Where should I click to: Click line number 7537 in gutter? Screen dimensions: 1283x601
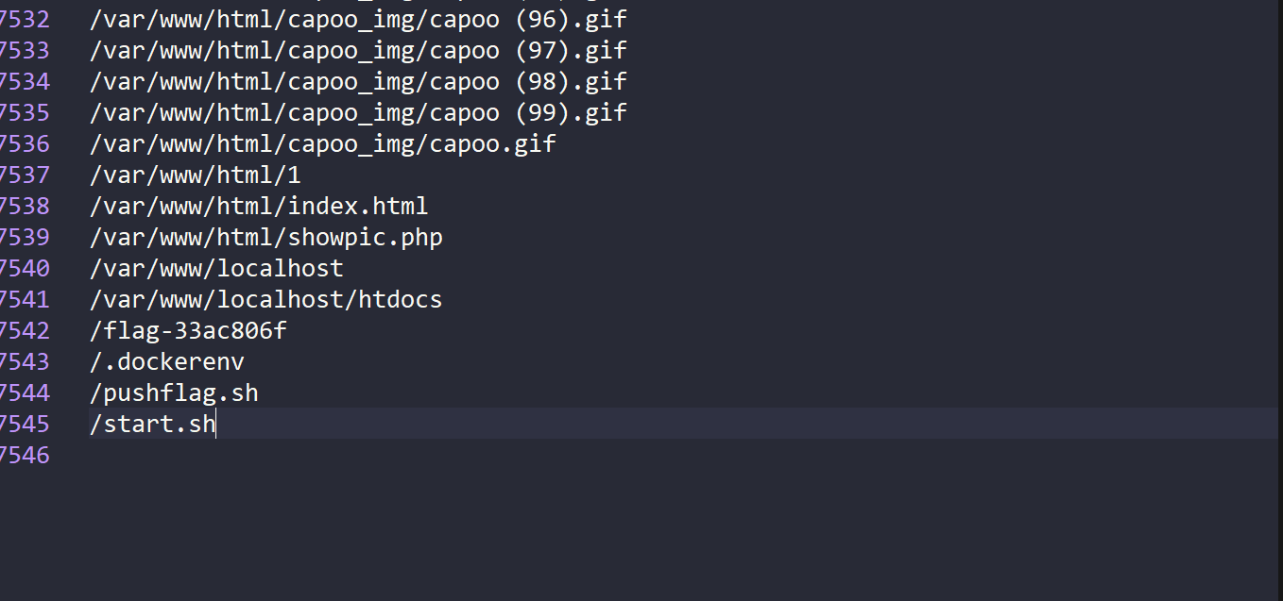[x=25, y=175]
